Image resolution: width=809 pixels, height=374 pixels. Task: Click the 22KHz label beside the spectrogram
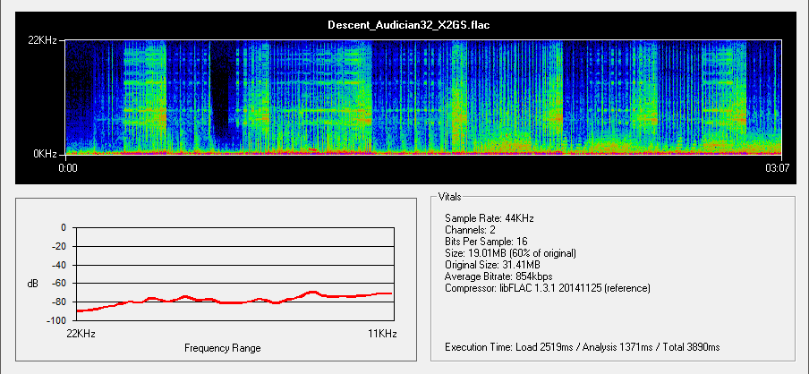pyautogui.click(x=45, y=41)
